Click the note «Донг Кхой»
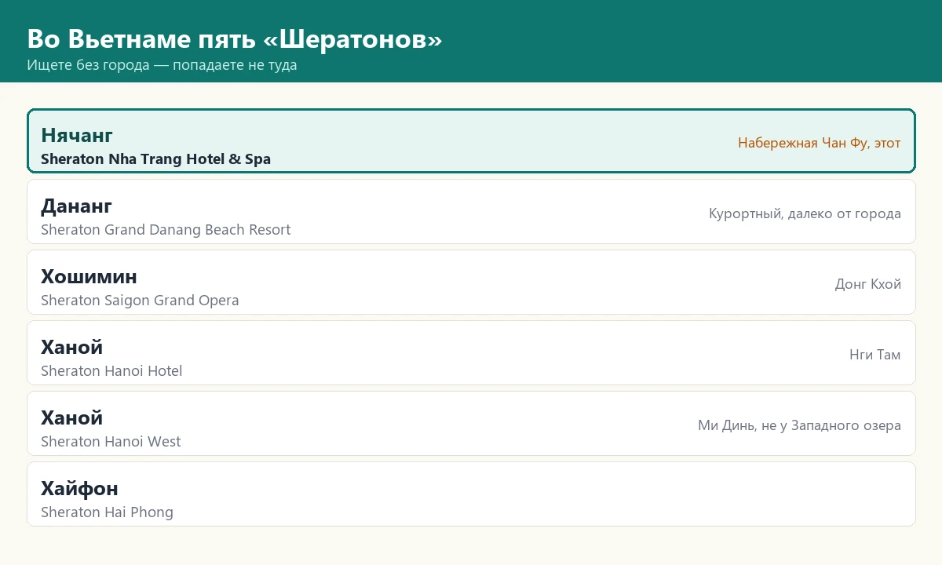 (867, 284)
